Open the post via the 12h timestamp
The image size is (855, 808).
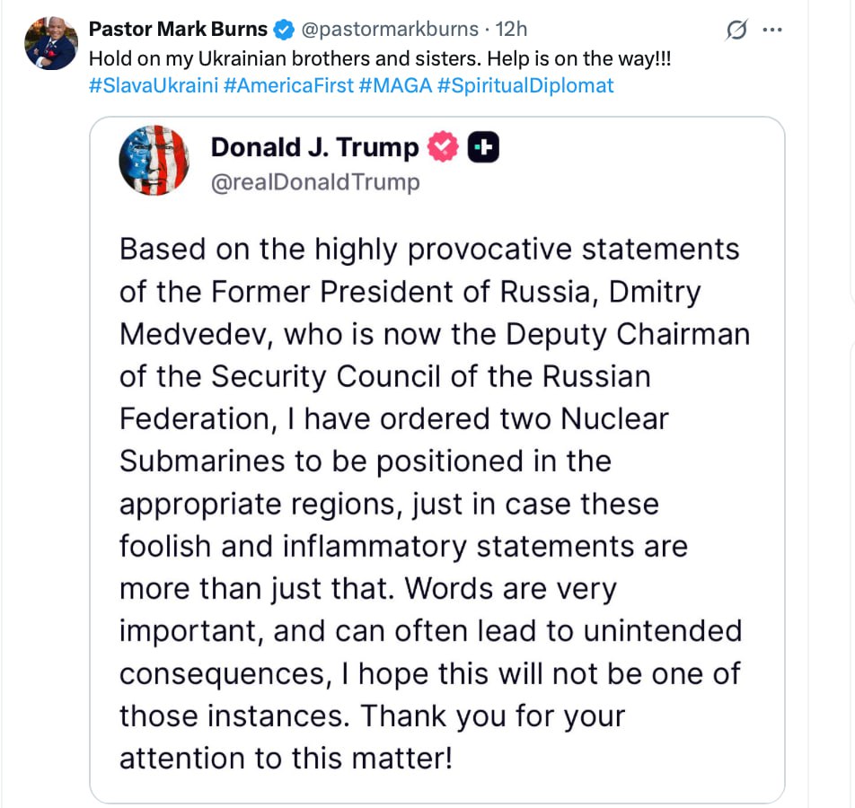pyautogui.click(x=511, y=30)
